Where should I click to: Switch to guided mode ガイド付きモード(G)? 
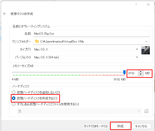95,126
